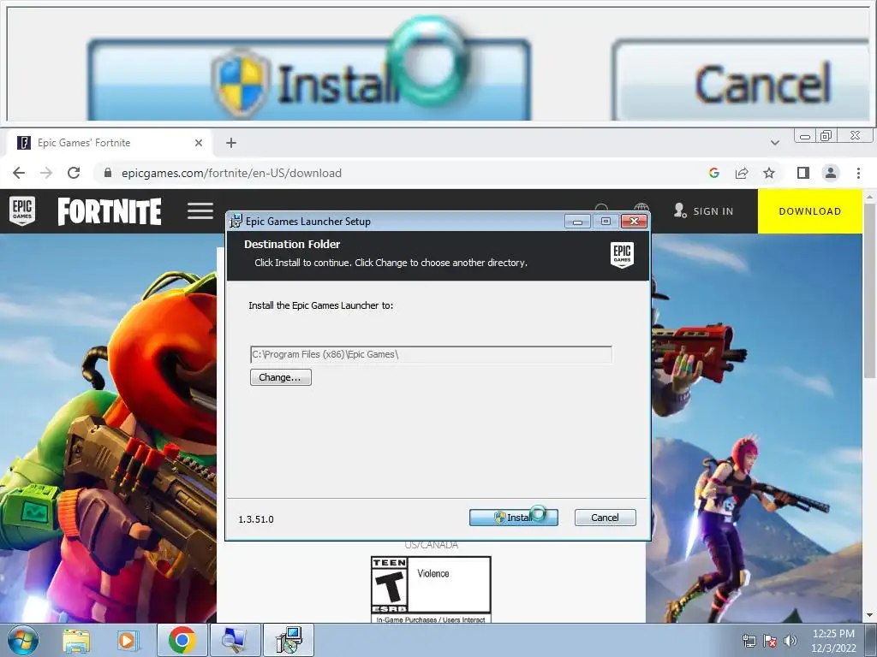The height and width of the screenshot is (657, 877).
Task: Select the Epic Games' Fortnite tab
Action: [109, 143]
